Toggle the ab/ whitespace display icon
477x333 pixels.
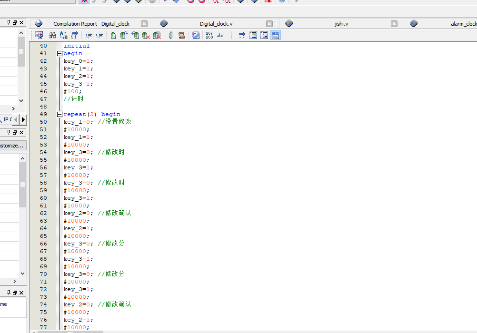click(x=220, y=35)
